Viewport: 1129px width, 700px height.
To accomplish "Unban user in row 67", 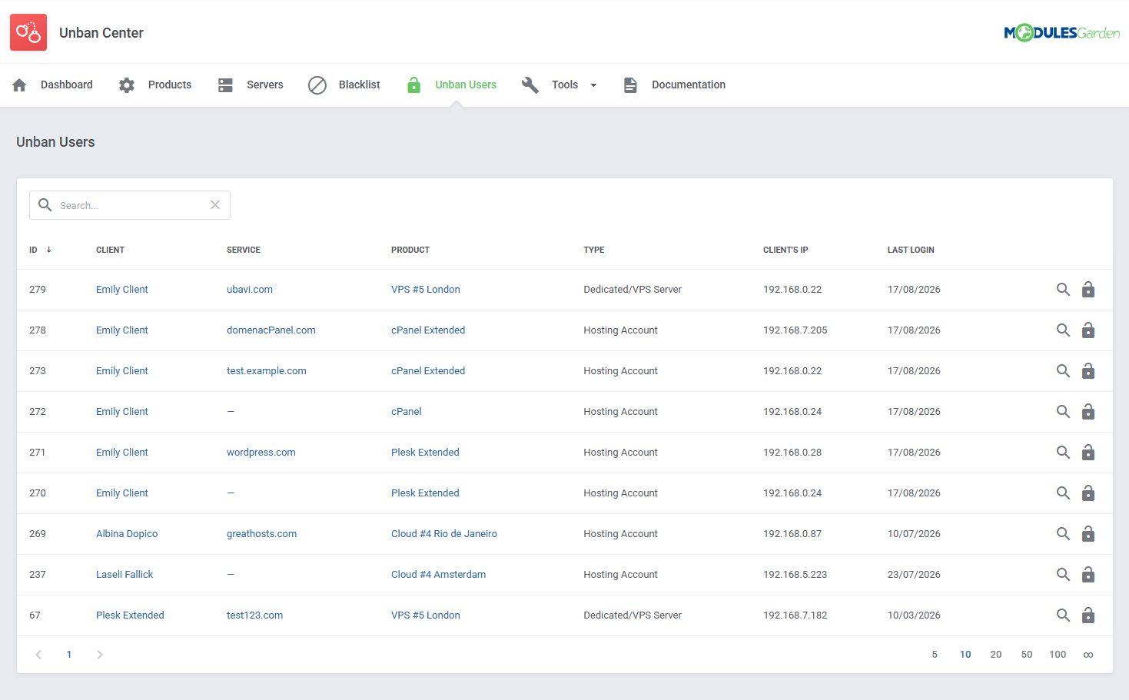I will 1088,615.
